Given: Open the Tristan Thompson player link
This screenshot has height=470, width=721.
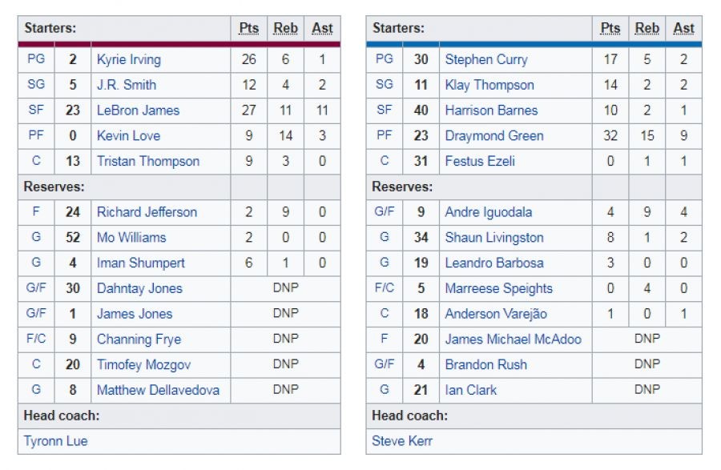Looking at the screenshot, I should 148,162.
